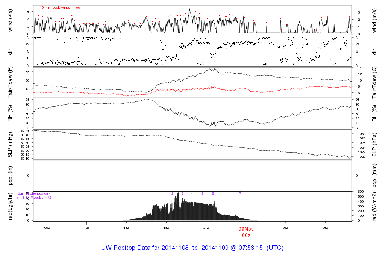The width and height of the screenshot is (385, 263).
Task: Click the "18z" time axis tick
Action: (166, 228)
